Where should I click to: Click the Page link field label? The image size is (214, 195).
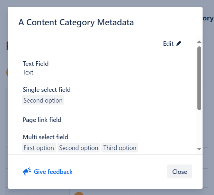(42, 120)
